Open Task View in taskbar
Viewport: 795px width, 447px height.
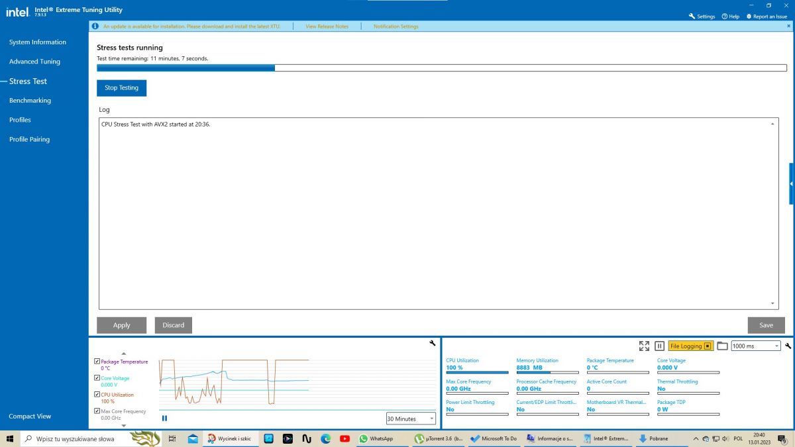pos(172,438)
